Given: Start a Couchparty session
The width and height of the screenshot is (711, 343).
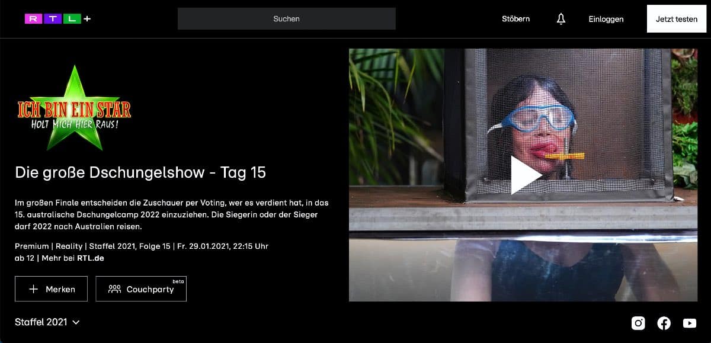Looking at the screenshot, I should click(x=141, y=289).
